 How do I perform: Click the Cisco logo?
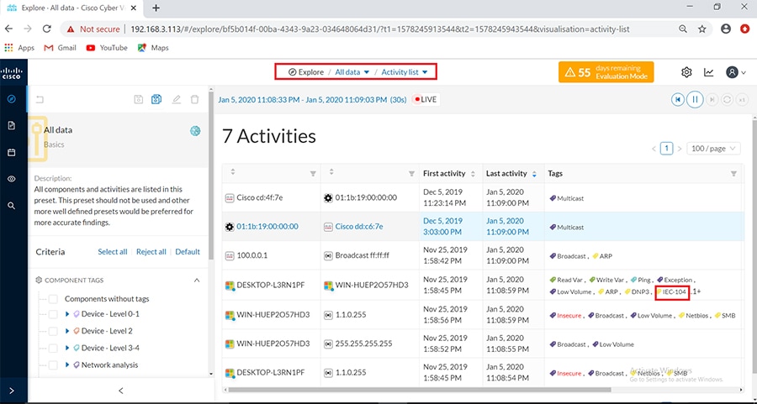click(x=11, y=73)
